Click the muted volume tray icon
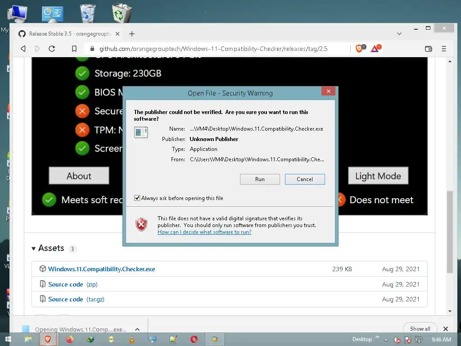Screen dimensions: 461x346 (397, 340)
